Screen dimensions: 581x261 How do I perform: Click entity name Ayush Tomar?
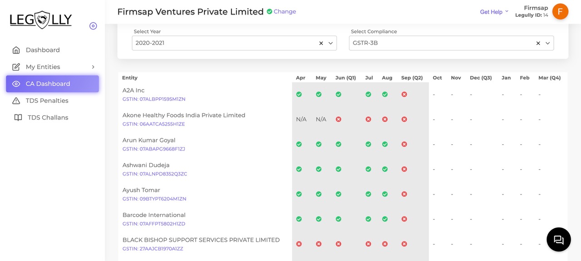click(x=141, y=190)
